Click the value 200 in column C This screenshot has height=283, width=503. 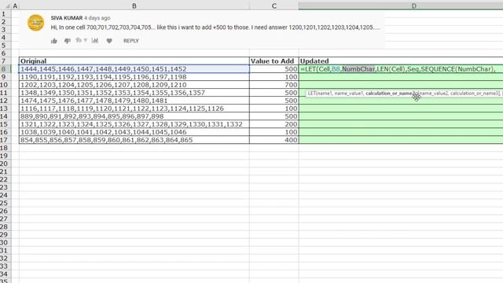pos(274,124)
